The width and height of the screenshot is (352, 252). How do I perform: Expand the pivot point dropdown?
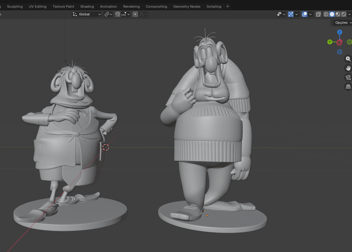pos(108,14)
